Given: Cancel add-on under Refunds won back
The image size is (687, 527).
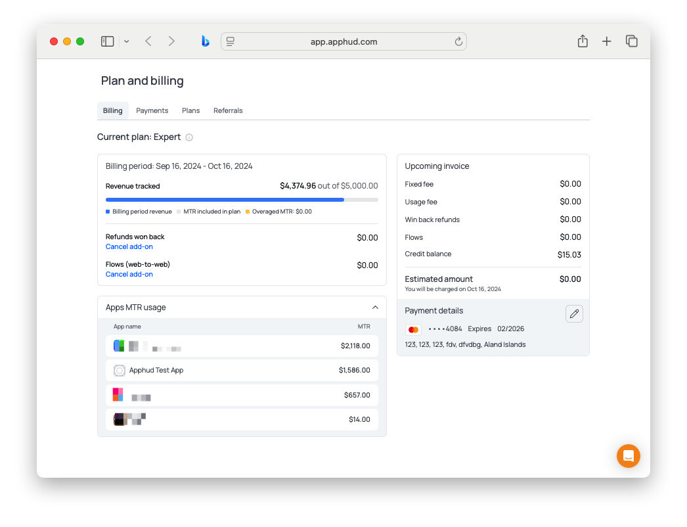Looking at the screenshot, I should point(129,247).
